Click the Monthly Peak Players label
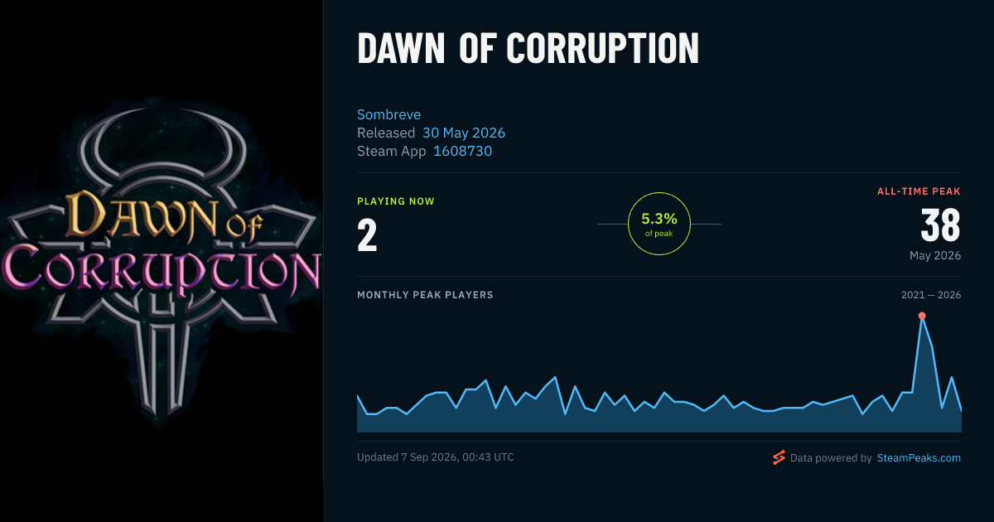994x522 pixels. 425,295
